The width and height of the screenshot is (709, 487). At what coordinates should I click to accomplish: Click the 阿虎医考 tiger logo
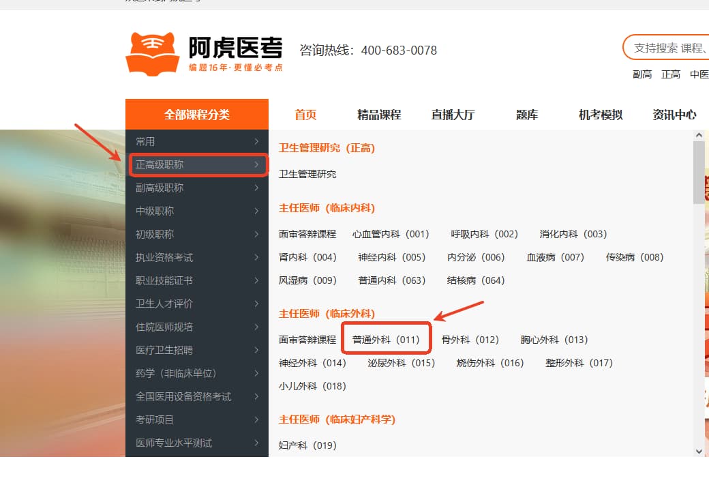coord(153,53)
